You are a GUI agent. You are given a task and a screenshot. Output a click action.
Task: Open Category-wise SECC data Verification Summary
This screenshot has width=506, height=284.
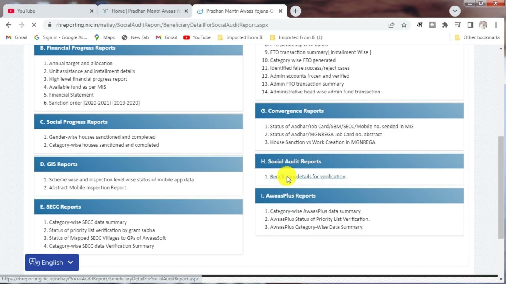[x=102, y=246]
